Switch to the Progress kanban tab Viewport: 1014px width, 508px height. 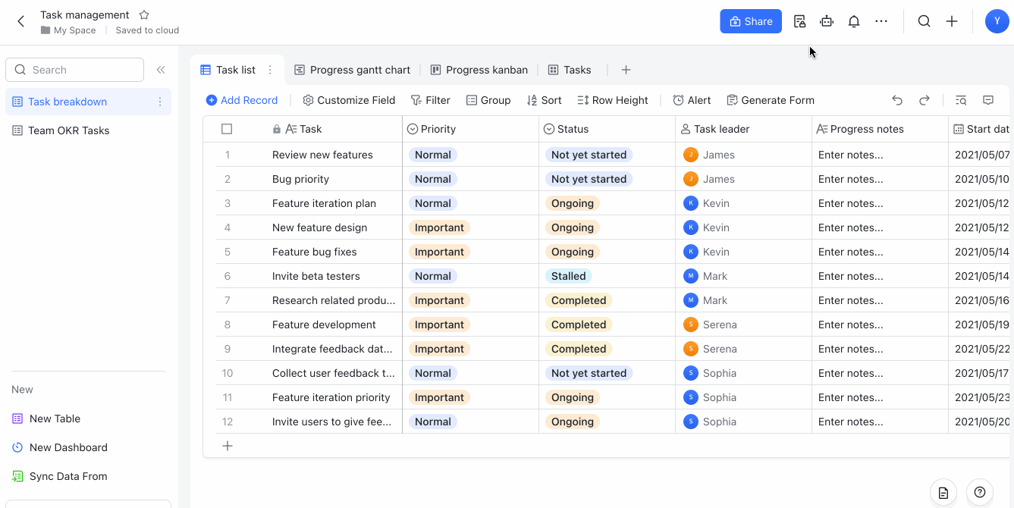(479, 69)
